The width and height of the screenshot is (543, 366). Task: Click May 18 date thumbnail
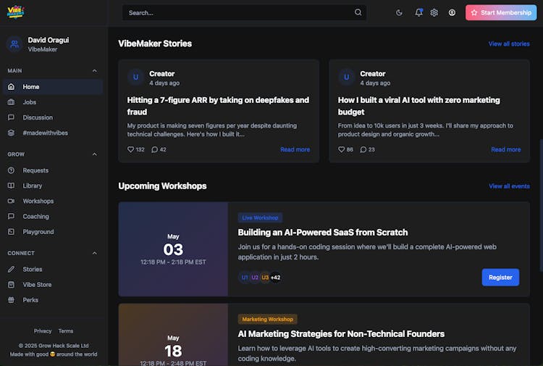pyautogui.click(x=173, y=335)
